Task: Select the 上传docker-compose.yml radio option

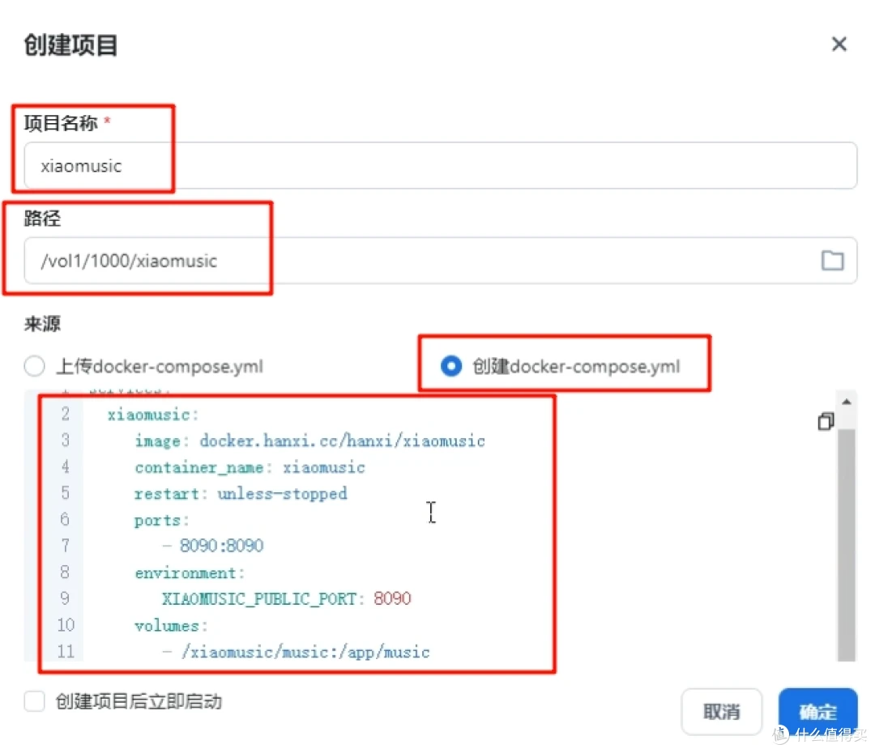Action: pos(34,366)
